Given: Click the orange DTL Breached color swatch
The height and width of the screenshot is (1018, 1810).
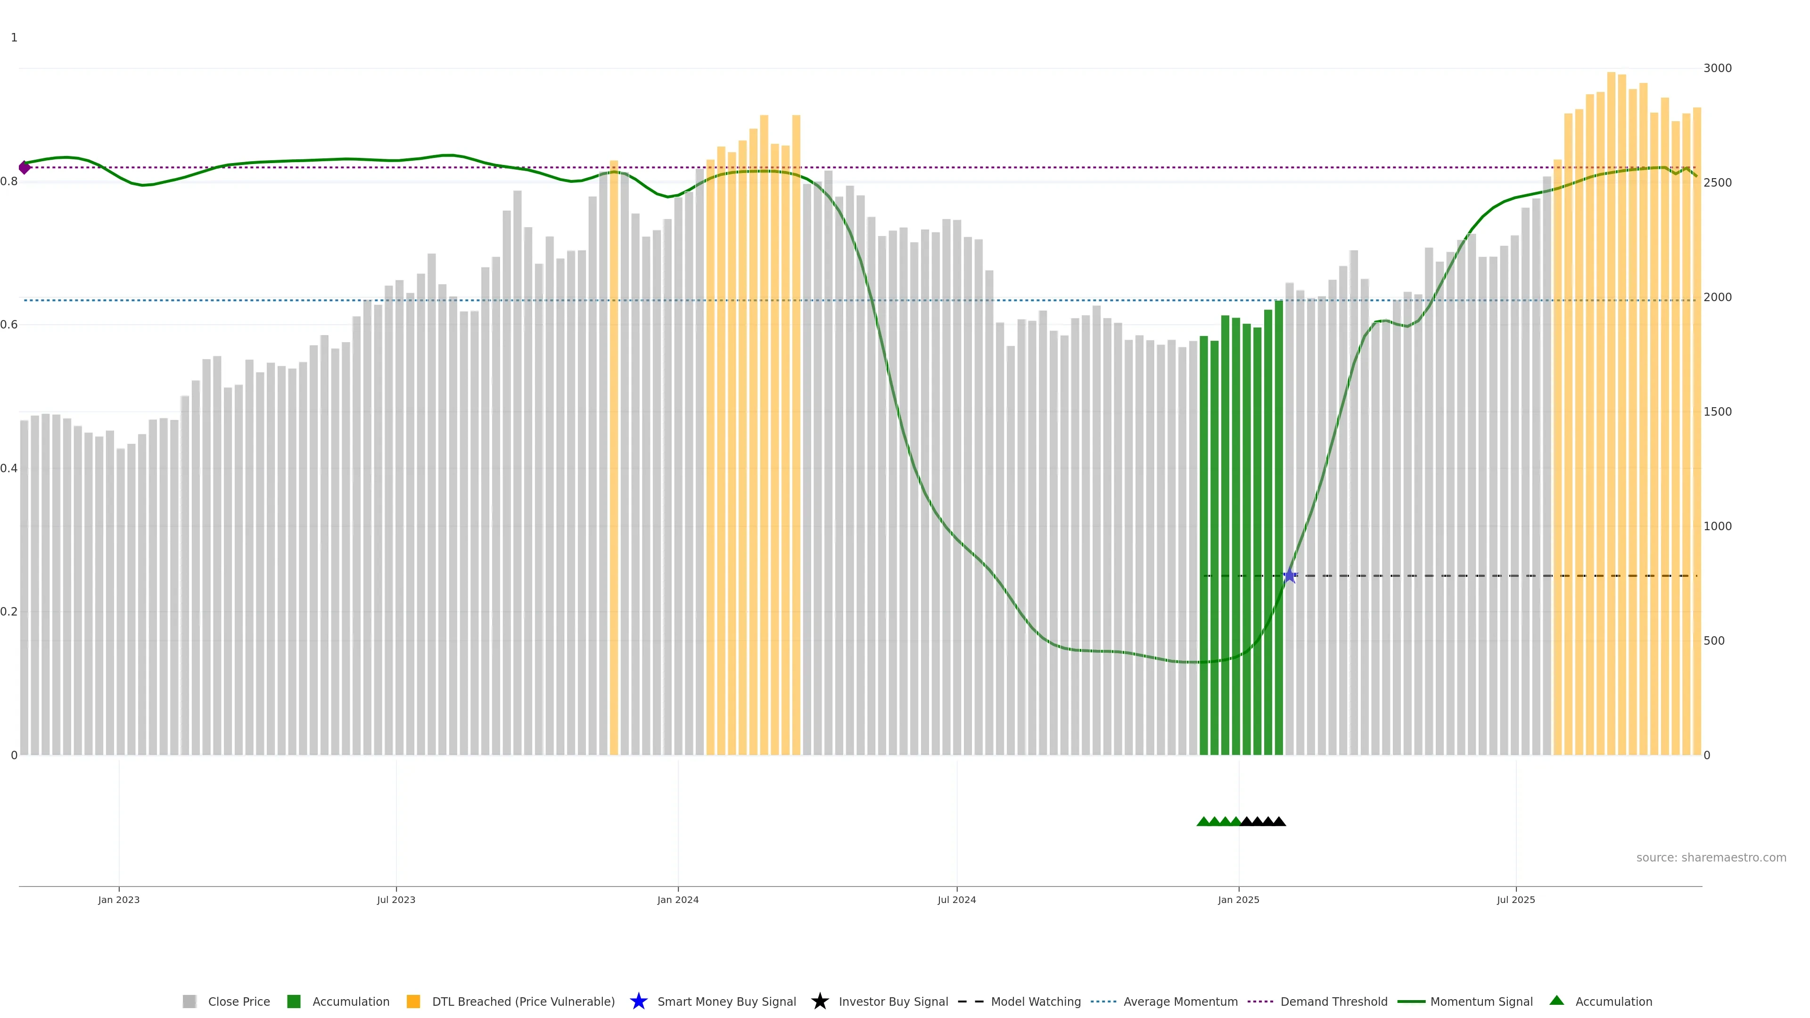Looking at the screenshot, I should [413, 1001].
